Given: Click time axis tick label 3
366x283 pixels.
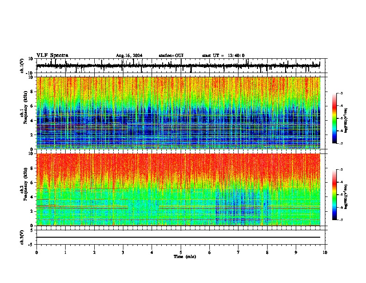Looking at the screenshot, I should point(123,252).
